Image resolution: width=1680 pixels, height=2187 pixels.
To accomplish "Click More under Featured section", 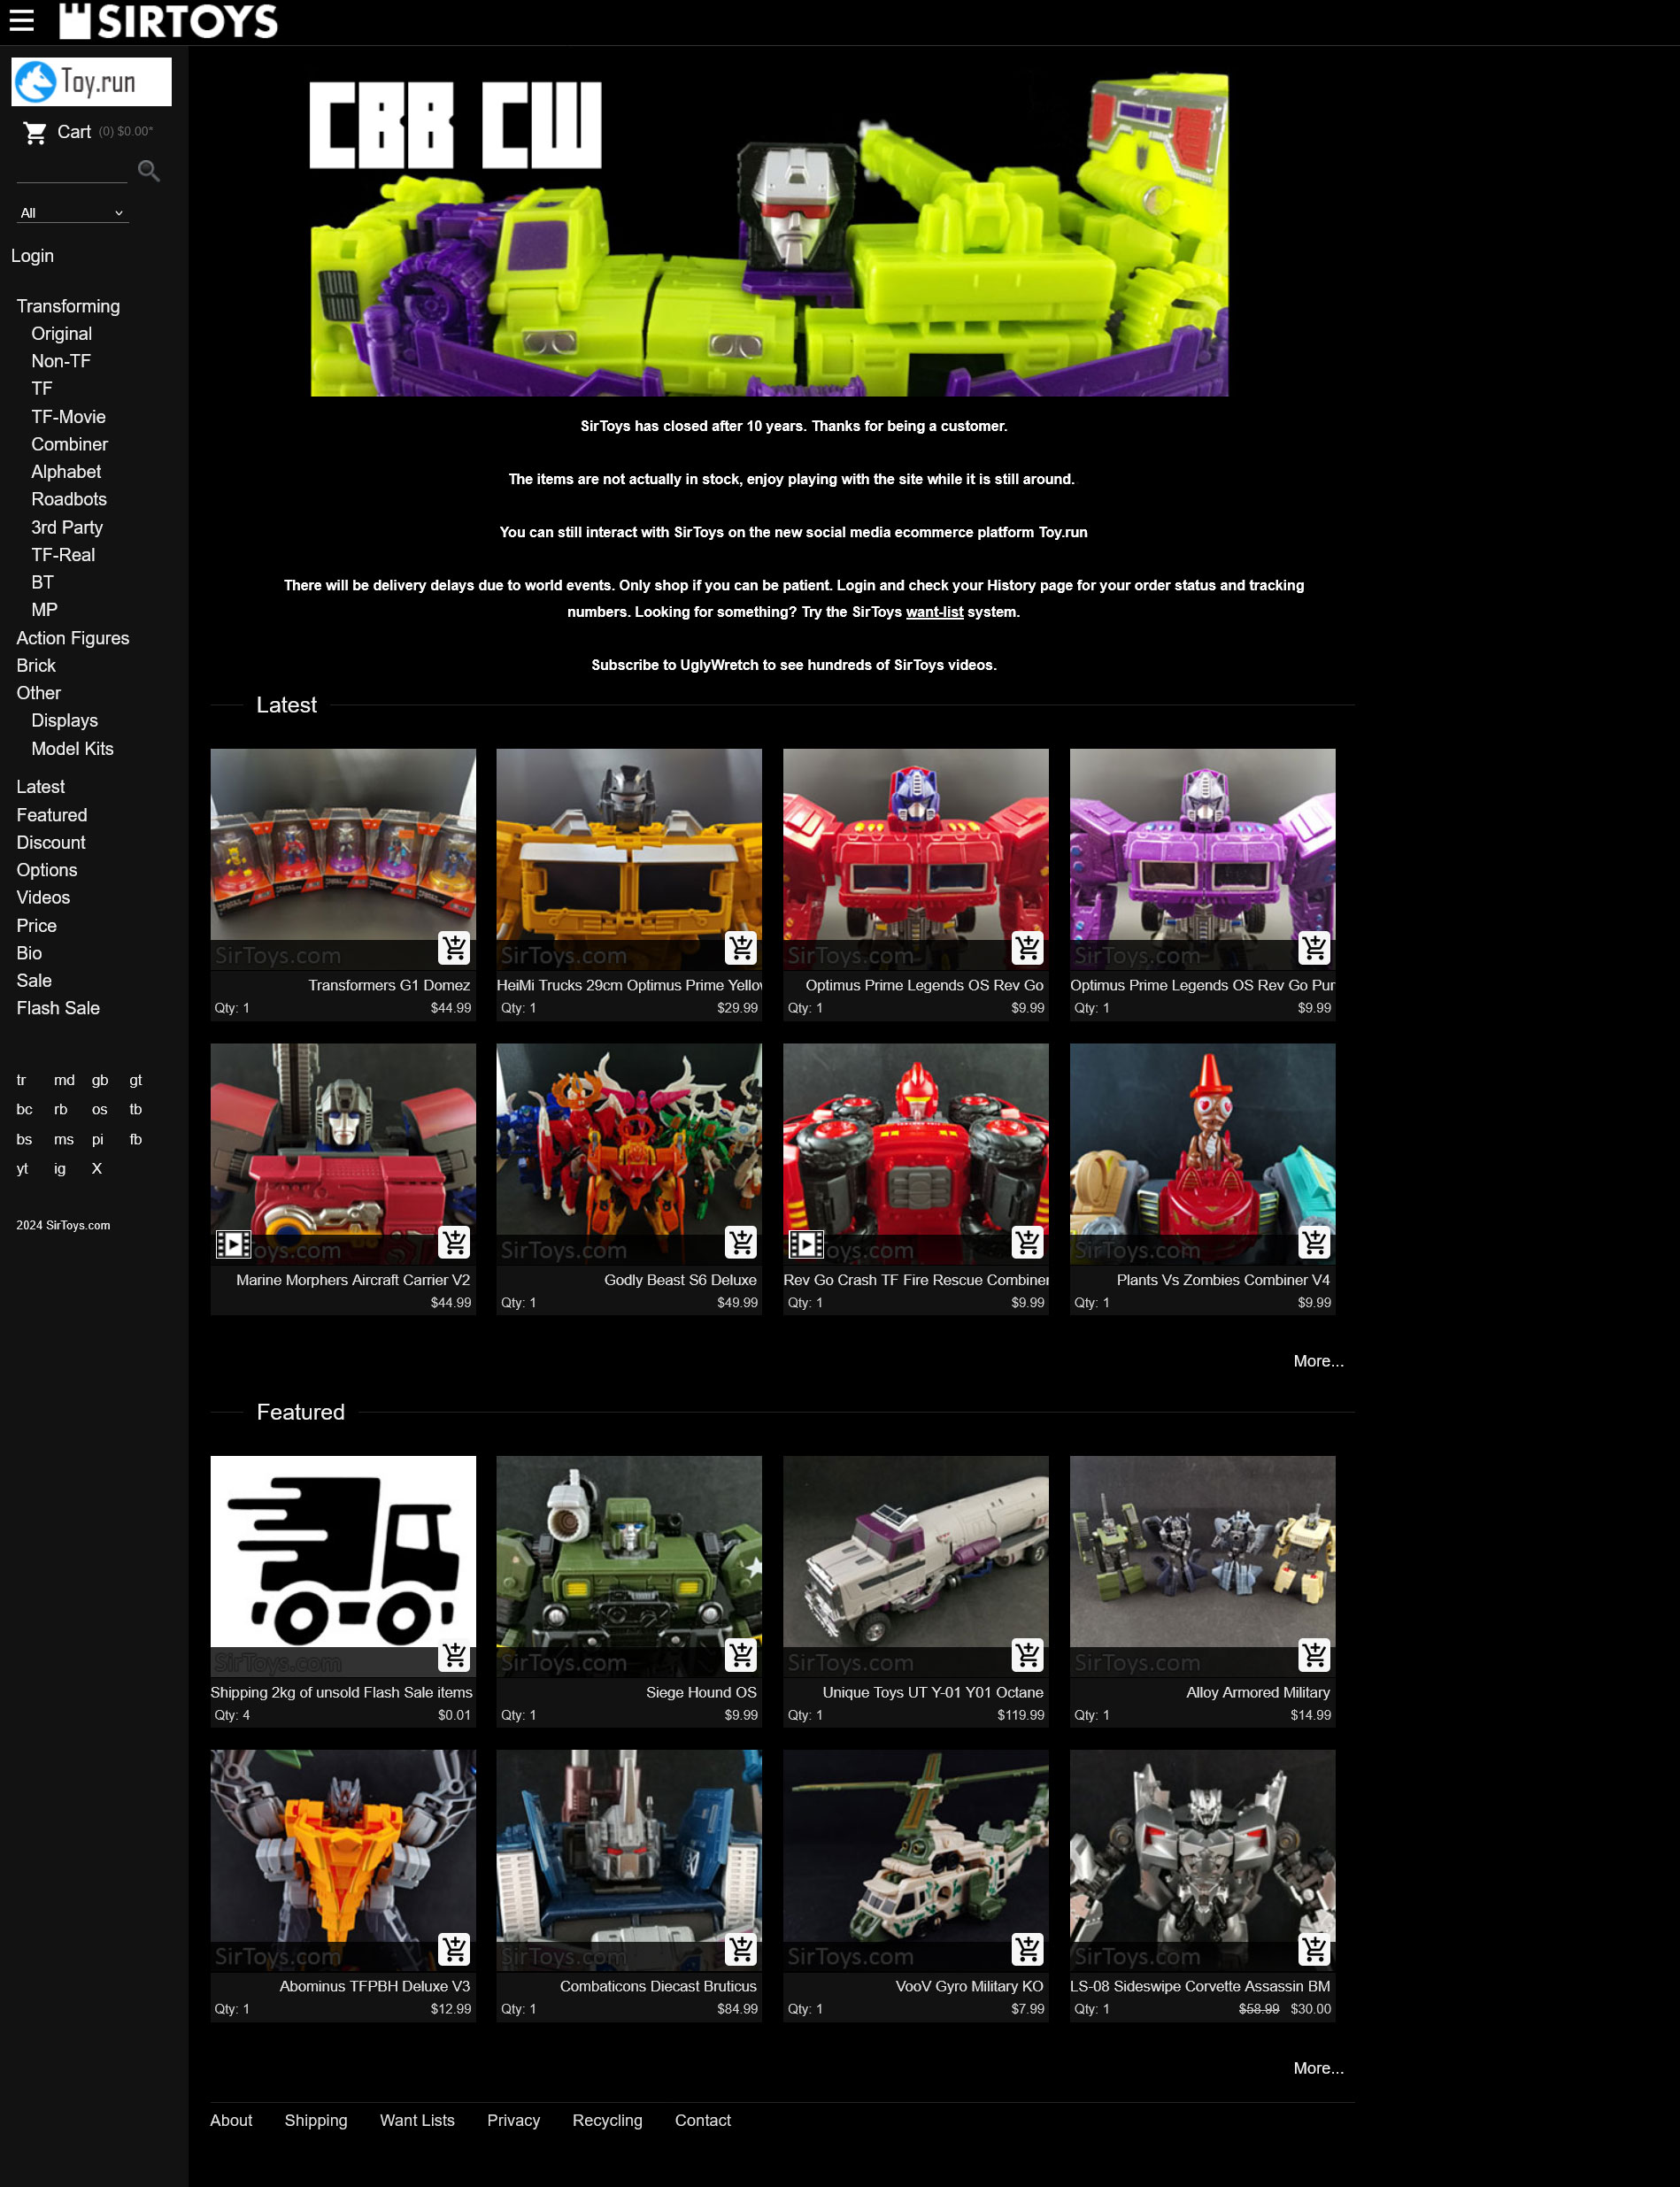I will click(x=1318, y=2068).
